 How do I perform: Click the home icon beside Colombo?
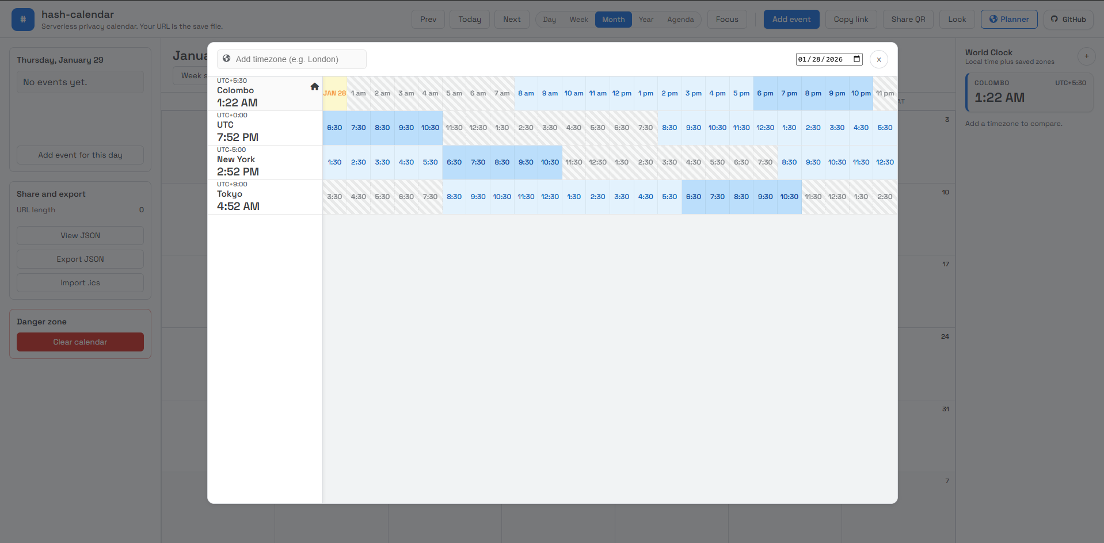coord(315,87)
